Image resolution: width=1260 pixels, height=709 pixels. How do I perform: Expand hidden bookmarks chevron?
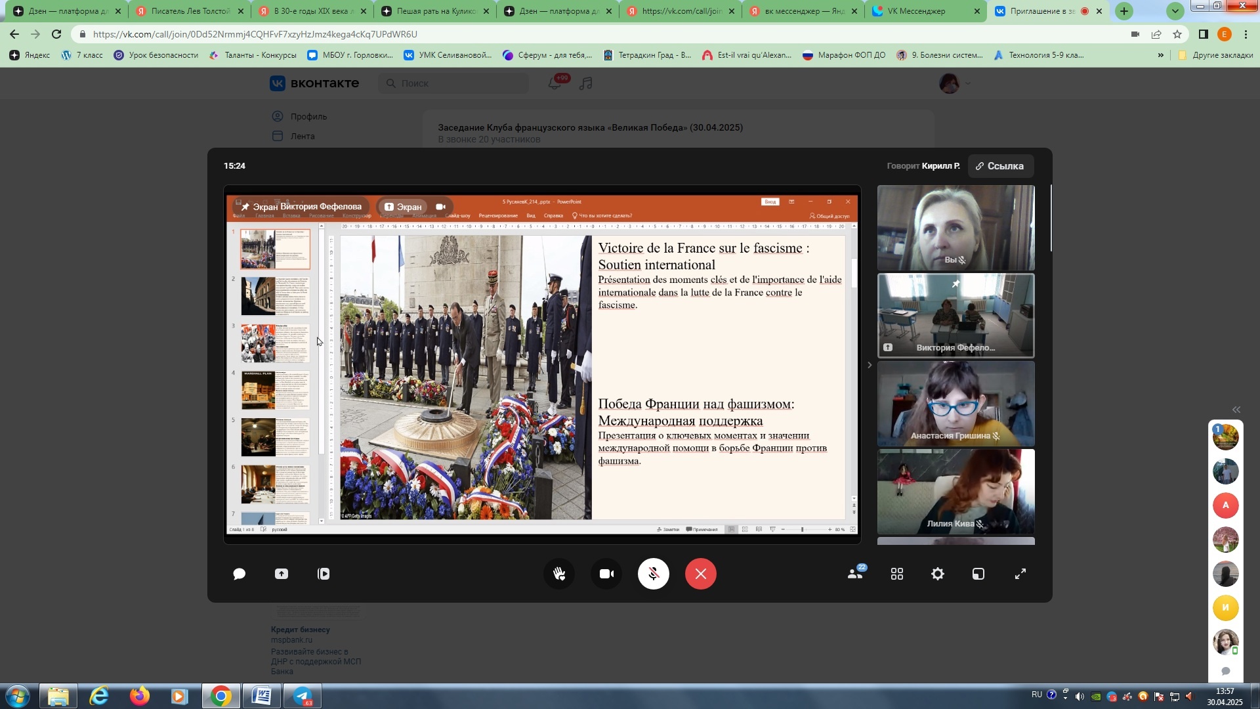coord(1161,55)
